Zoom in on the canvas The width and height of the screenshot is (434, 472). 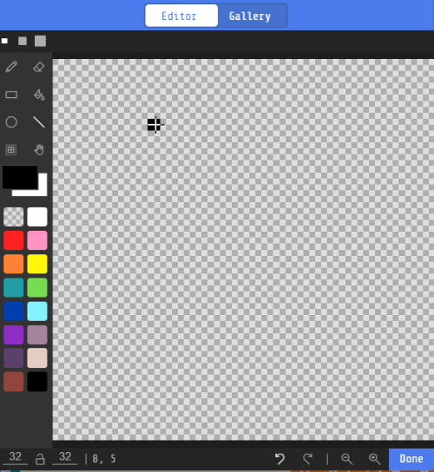pos(374,459)
